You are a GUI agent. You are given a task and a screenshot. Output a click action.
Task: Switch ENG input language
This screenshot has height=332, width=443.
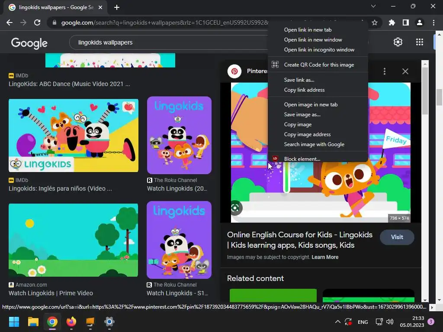click(x=363, y=322)
